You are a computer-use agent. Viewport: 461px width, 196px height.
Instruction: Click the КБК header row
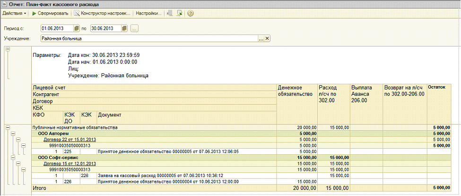click(x=154, y=108)
